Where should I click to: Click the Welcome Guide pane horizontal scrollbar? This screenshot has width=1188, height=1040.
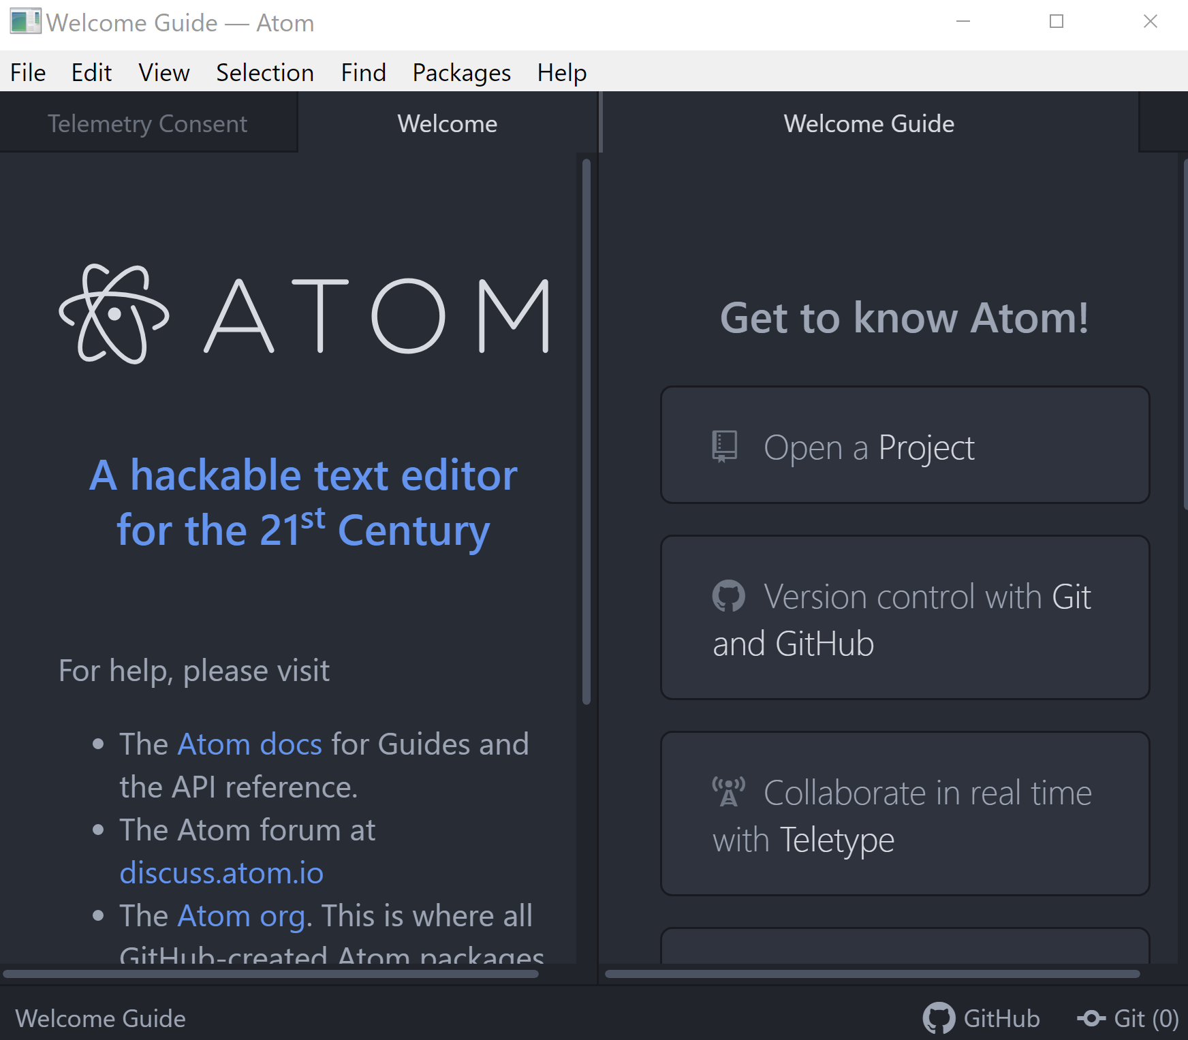(x=873, y=974)
